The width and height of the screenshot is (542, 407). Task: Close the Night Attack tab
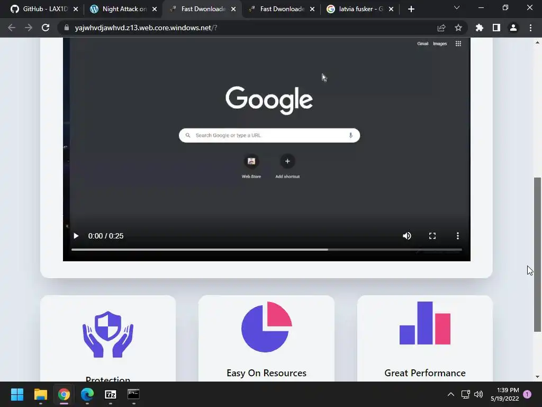(x=155, y=9)
